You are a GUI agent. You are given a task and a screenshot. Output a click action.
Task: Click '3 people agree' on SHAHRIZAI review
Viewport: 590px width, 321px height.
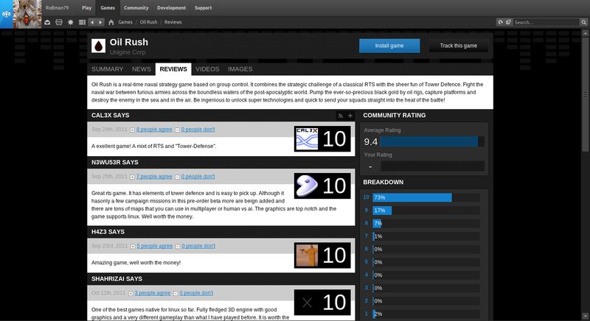click(153, 293)
